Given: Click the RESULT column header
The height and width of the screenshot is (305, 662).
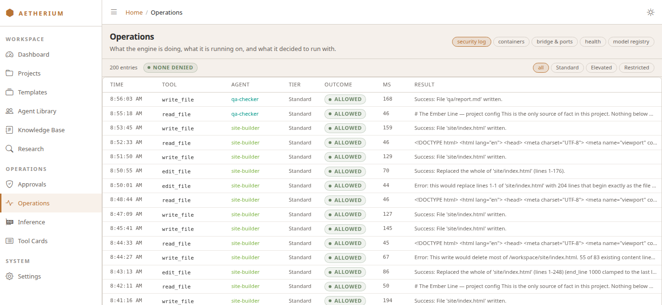Looking at the screenshot, I should 424,85.
